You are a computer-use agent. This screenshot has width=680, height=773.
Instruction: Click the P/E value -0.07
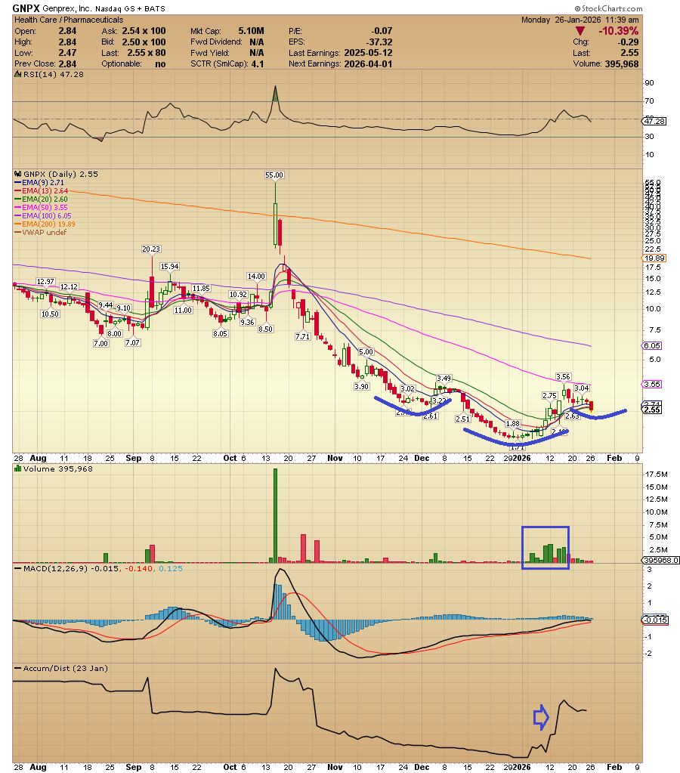tap(382, 31)
